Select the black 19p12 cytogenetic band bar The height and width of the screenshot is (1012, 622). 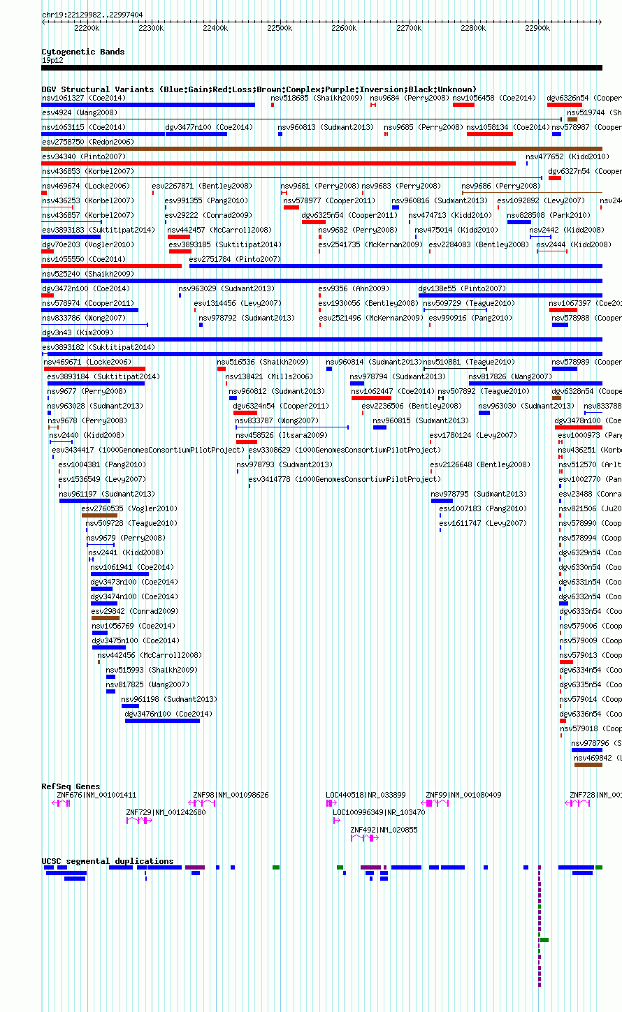click(x=321, y=68)
